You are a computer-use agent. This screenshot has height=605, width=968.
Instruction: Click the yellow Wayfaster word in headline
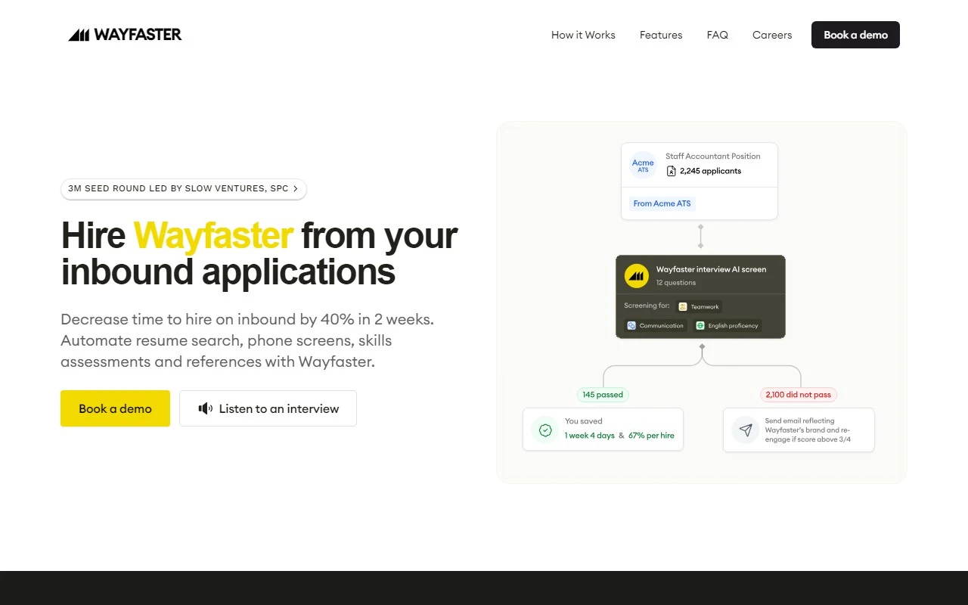(x=213, y=235)
